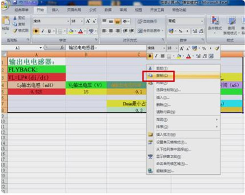The image size is (245, 195).
Task: Choose Hyperlink in the context menu
Action: pyautogui.click(x=184, y=171)
